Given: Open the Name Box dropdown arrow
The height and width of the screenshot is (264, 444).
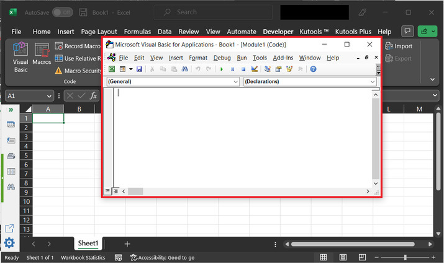Looking at the screenshot, I should (49, 96).
